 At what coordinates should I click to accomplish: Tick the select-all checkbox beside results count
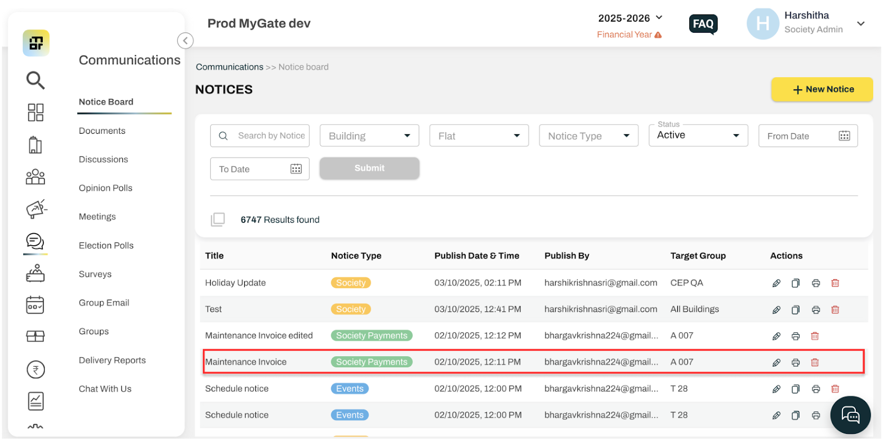click(218, 219)
